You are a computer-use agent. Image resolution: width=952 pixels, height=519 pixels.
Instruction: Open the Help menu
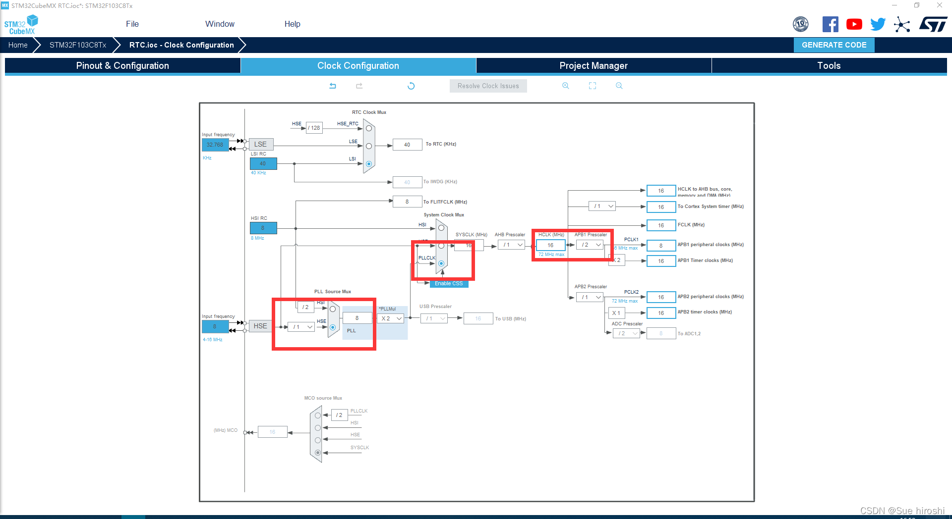[292, 24]
